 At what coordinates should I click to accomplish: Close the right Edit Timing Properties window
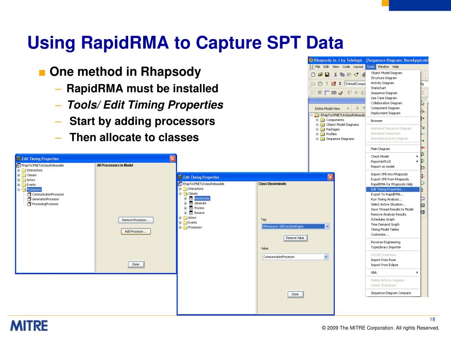point(330,177)
